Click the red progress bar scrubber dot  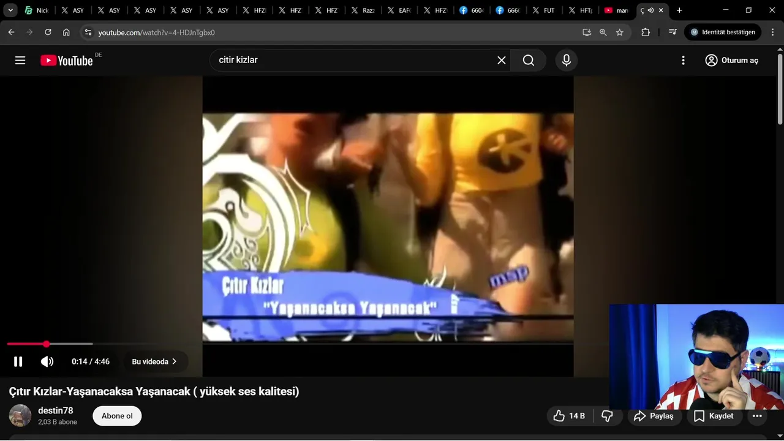point(47,344)
